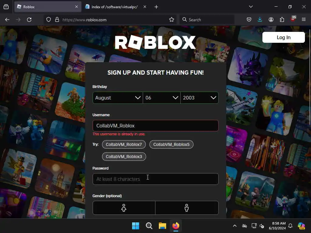Screen dimensions: 311x233
Task: Click the Password field
Action: pos(155,179)
